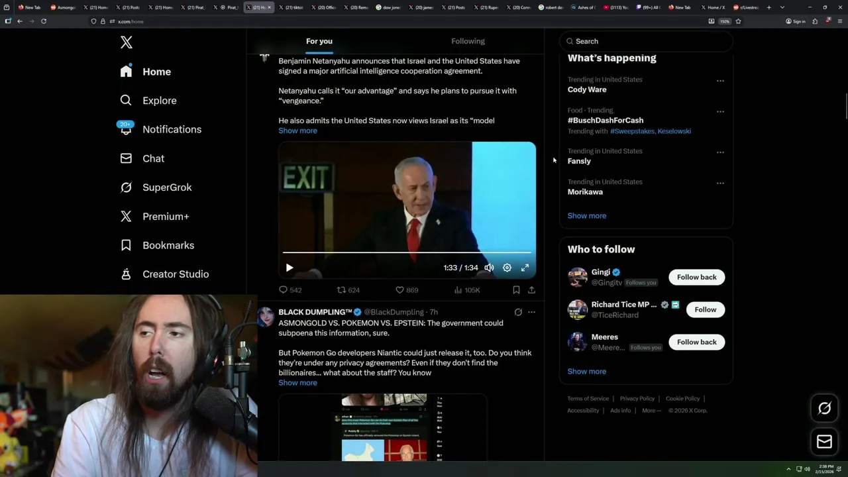Reload page with browser refresh button

tap(44, 21)
